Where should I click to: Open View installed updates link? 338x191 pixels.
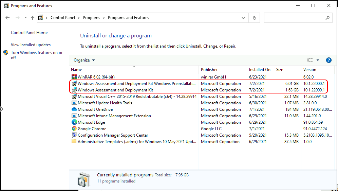31,45
